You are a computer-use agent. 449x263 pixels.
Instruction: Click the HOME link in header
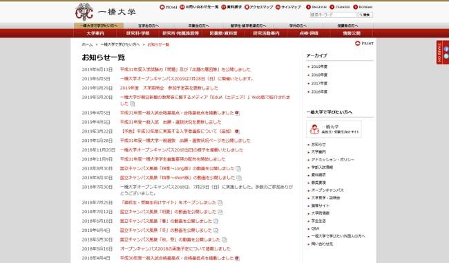point(169,7)
